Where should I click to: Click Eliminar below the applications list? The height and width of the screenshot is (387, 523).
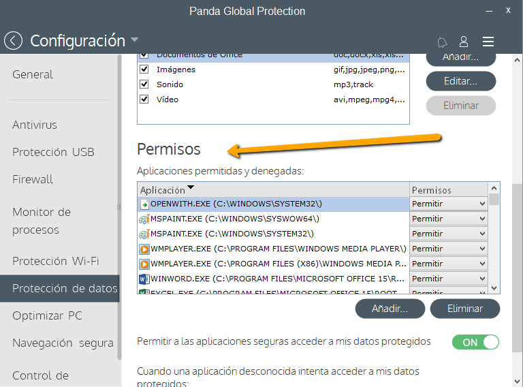pos(465,309)
